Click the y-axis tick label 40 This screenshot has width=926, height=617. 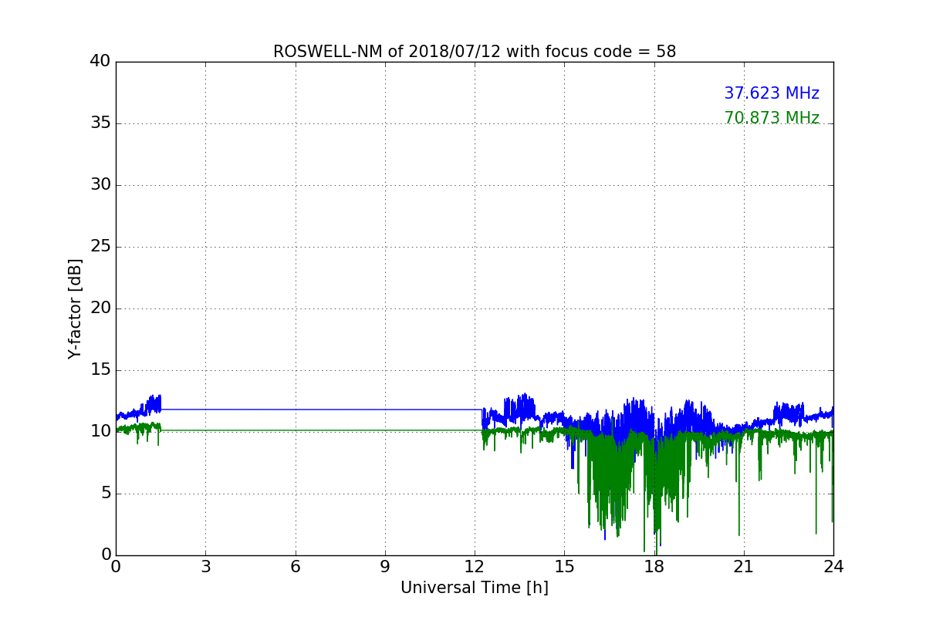pos(100,61)
